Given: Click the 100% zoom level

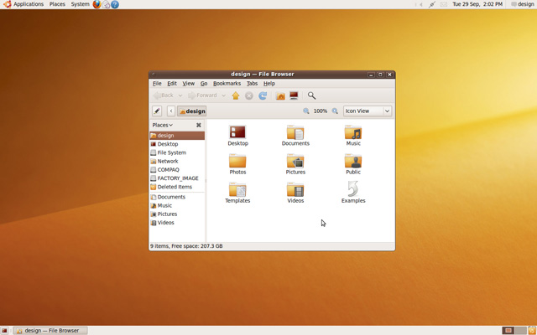Looking at the screenshot, I should [x=321, y=111].
